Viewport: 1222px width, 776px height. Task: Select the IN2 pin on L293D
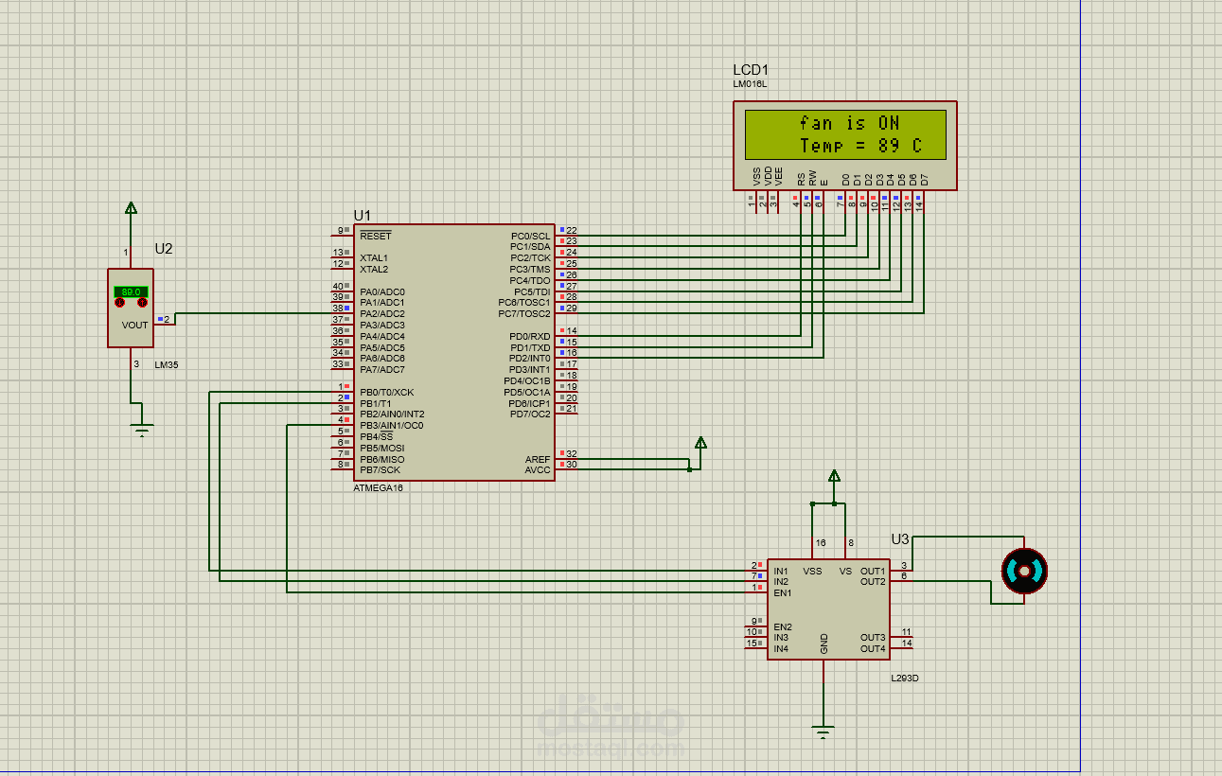pos(781,581)
